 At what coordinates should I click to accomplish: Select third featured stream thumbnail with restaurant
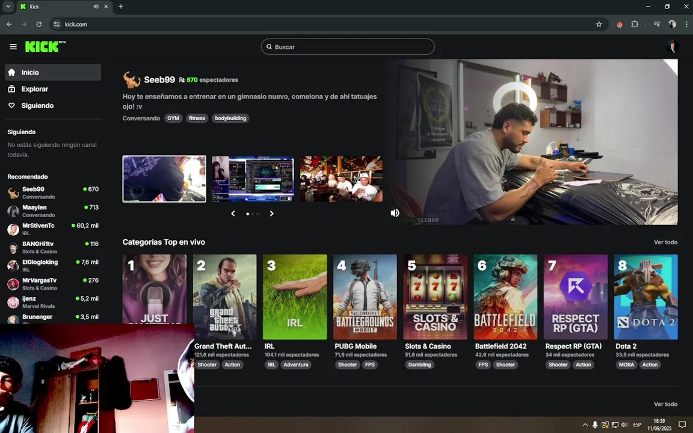[341, 179]
